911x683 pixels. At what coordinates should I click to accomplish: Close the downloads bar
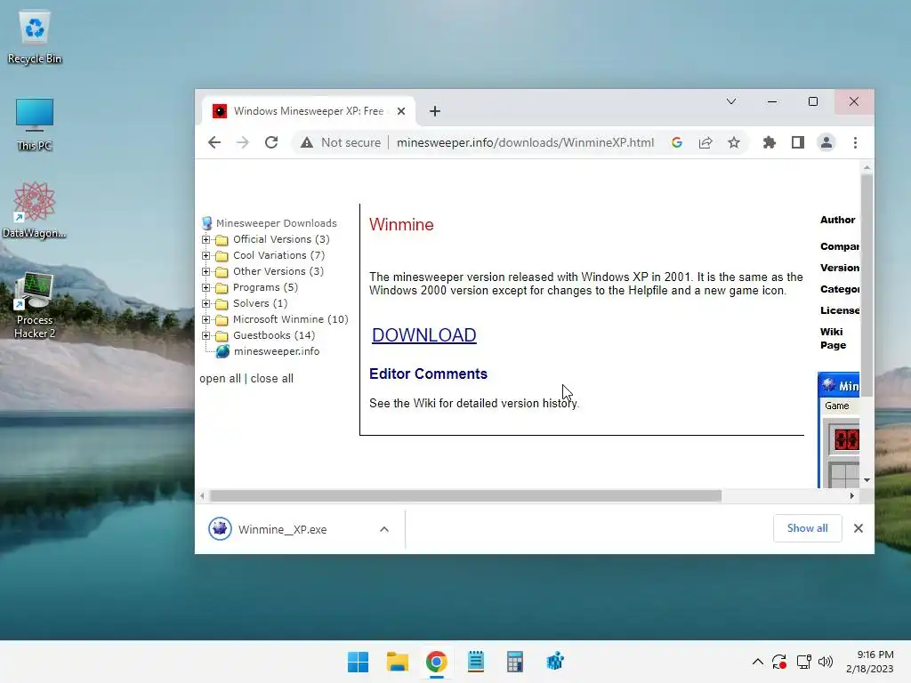coord(859,528)
